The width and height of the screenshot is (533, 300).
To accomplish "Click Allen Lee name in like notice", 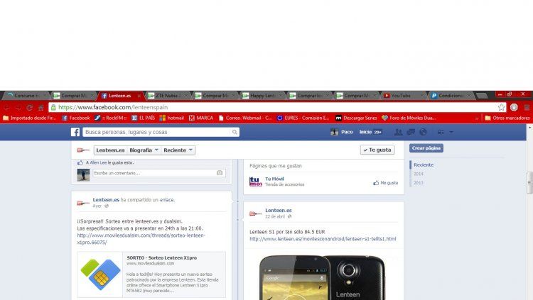I will [x=98, y=162].
